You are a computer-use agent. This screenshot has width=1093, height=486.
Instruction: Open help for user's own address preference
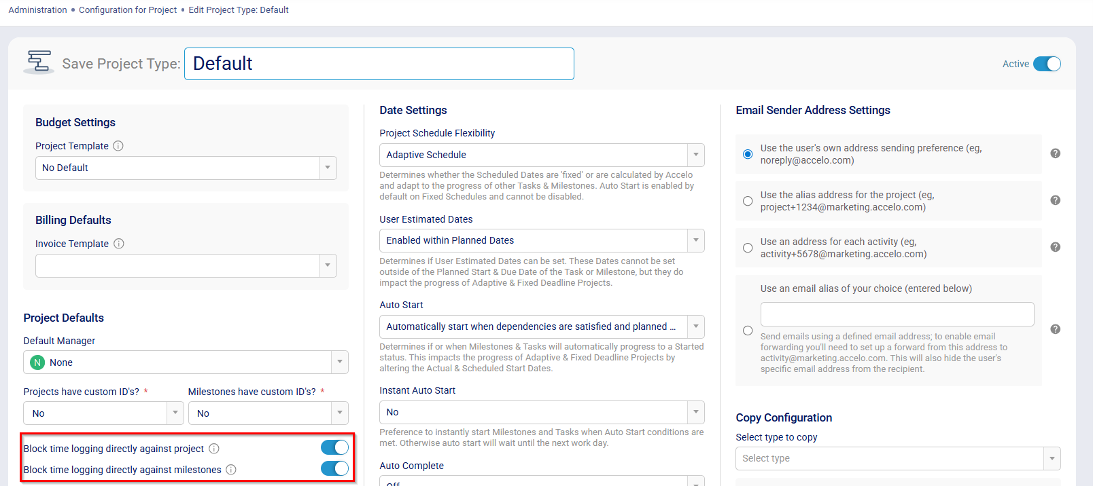[1055, 153]
